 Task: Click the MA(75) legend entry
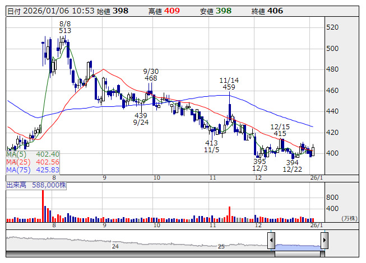point(33,170)
